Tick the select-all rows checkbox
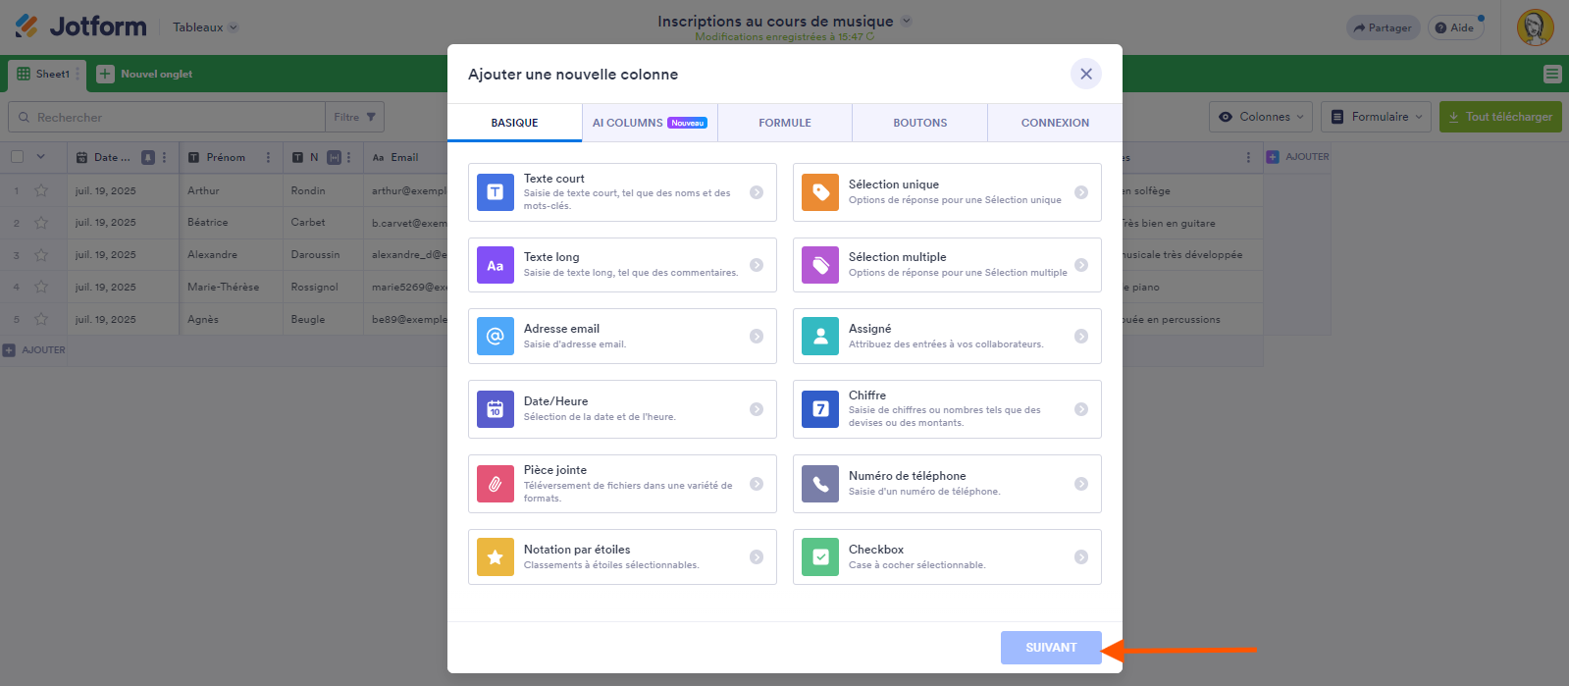Screen dimensions: 1569x686 [x=18, y=157]
